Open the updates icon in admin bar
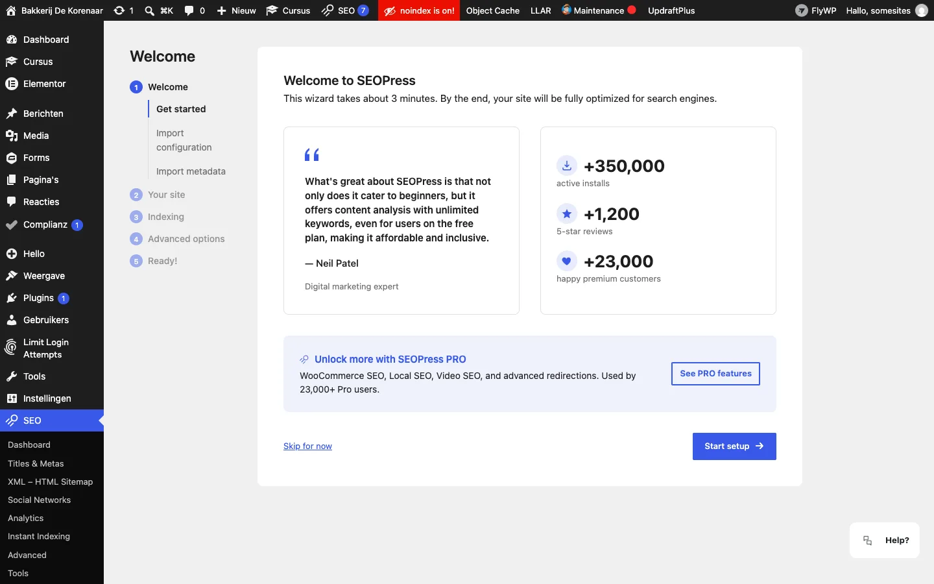This screenshot has height=584, width=934. pyautogui.click(x=119, y=10)
